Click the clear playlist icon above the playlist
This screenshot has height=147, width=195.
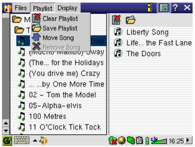116,20
